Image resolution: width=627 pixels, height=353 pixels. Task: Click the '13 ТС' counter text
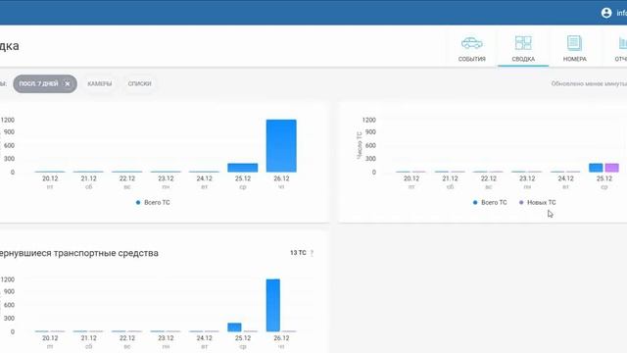pyautogui.click(x=298, y=253)
